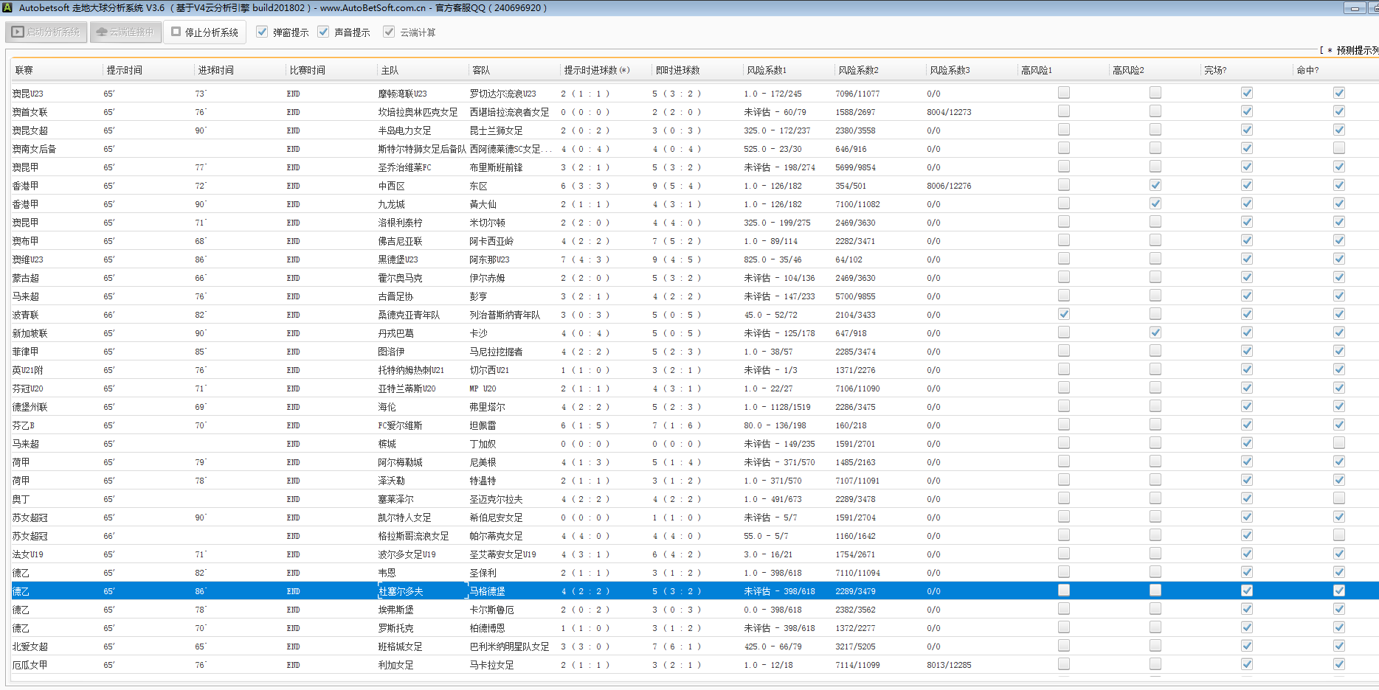
Task: Click the 主队 column header
Action: tap(390, 71)
